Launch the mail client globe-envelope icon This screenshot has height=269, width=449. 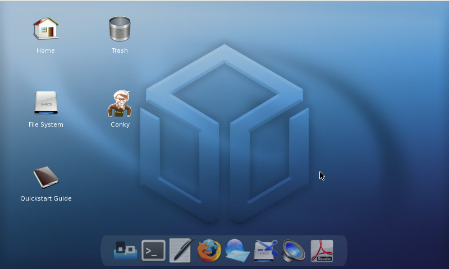237,251
